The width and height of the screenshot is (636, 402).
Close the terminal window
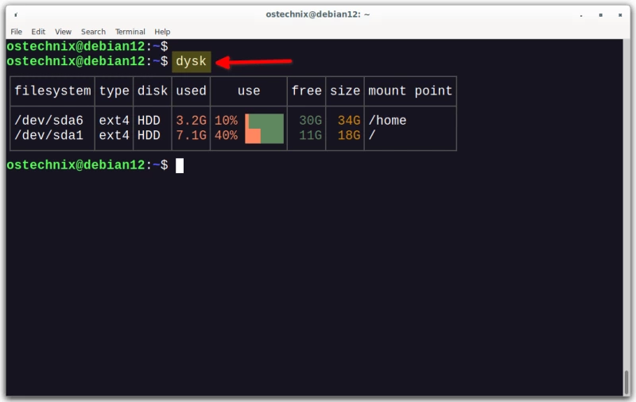click(x=620, y=15)
